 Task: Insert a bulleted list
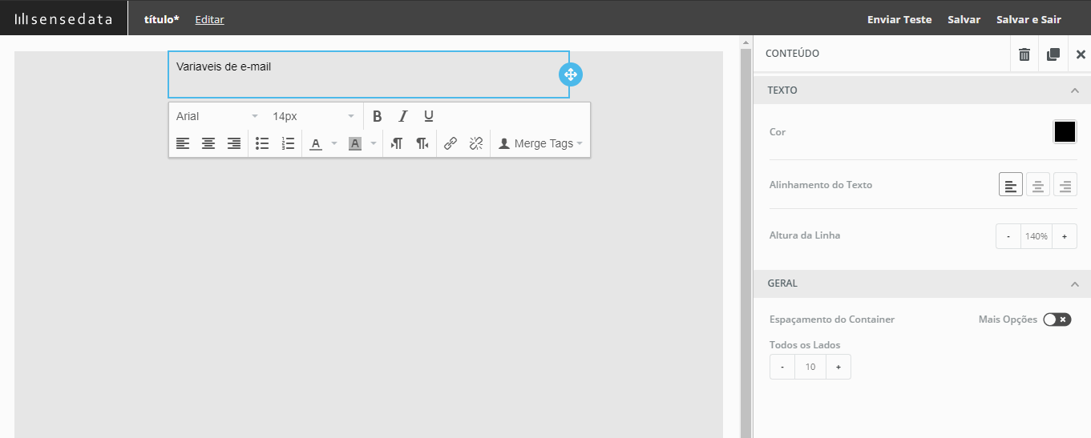coord(262,143)
